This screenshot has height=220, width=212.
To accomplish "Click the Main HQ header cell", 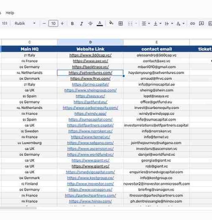I will pos(29,49).
